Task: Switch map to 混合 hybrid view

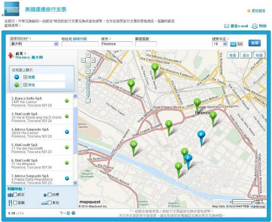Action: (246, 55)
